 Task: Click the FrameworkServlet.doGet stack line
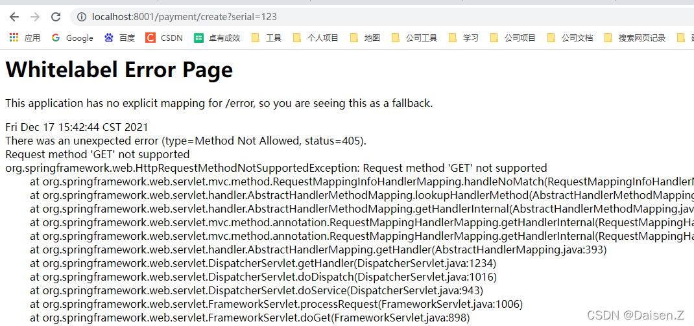coord(250,318)
